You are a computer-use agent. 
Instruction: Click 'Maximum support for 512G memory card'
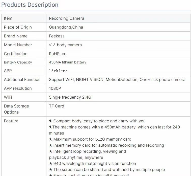click(90, 139)
